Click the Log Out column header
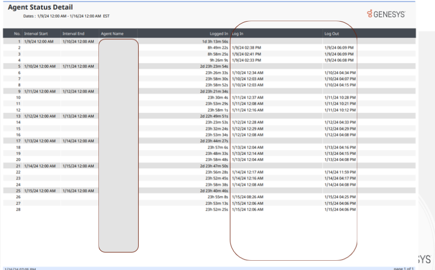The height and width of the screenshot is (270, 435). [332, 34]
